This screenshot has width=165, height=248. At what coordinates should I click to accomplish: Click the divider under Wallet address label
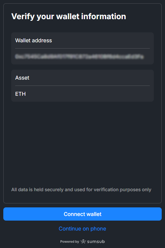coord(82,49)
